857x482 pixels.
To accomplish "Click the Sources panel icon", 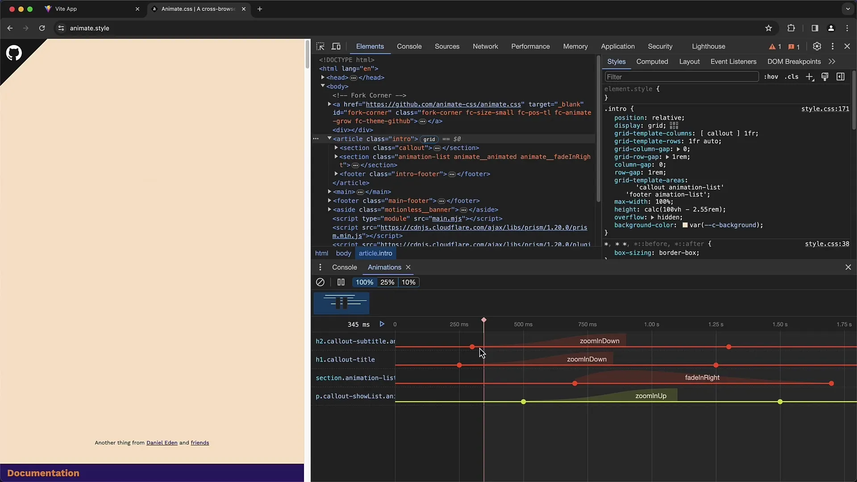I will pyautogui.click(x=447, y=46).
